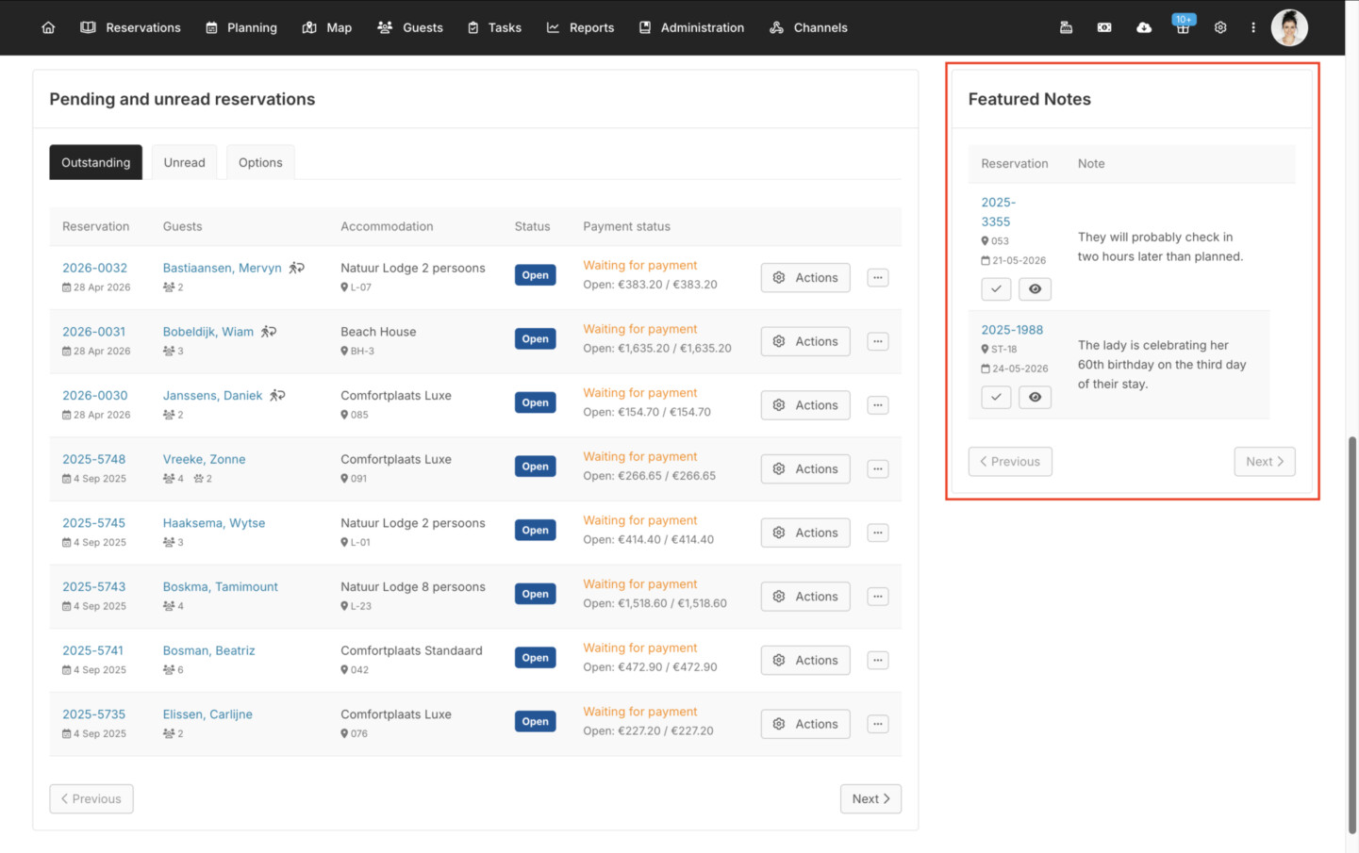Open the Map menu
The image size is (1359, 853).
point(327,27)
